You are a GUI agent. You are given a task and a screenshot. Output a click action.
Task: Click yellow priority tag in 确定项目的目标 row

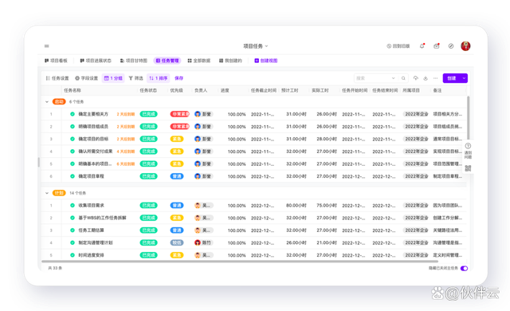pyautogui.click(x=177, y=139)
